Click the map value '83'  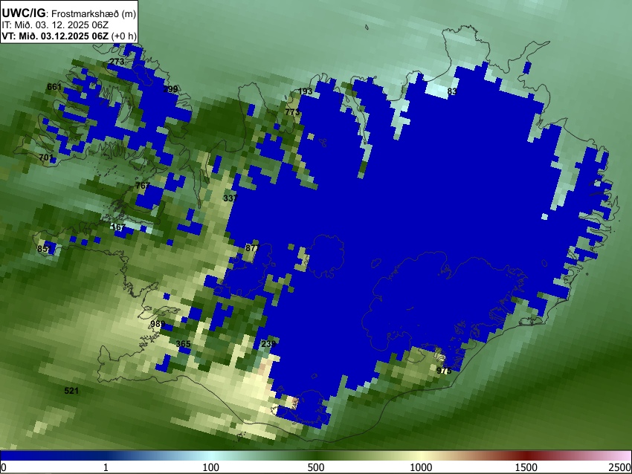click(452, 91)
